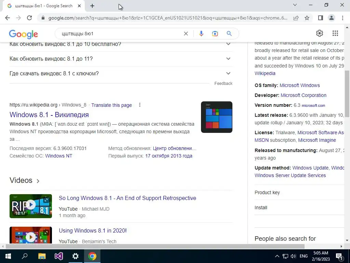Image resolution: width=350 pixels, height=263 pixels.
Task: Open 'Windows 8.1 - Википедия' result
Action: tap(49, 115)
